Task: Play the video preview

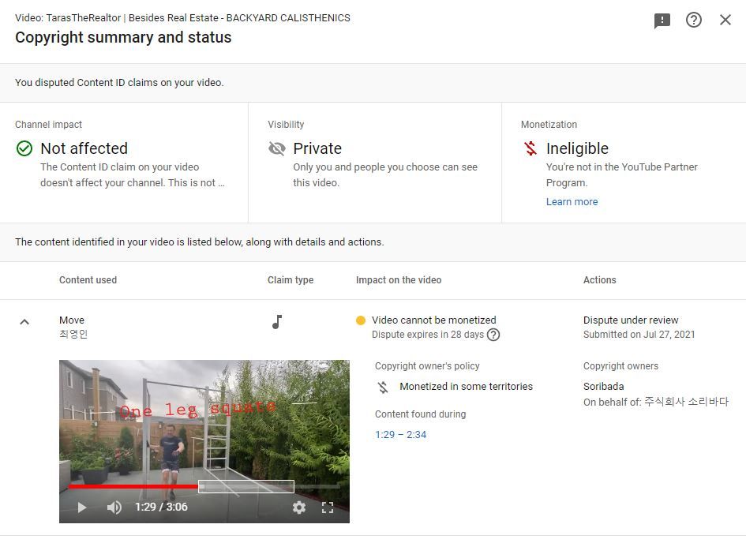Action: coord(82,507)
